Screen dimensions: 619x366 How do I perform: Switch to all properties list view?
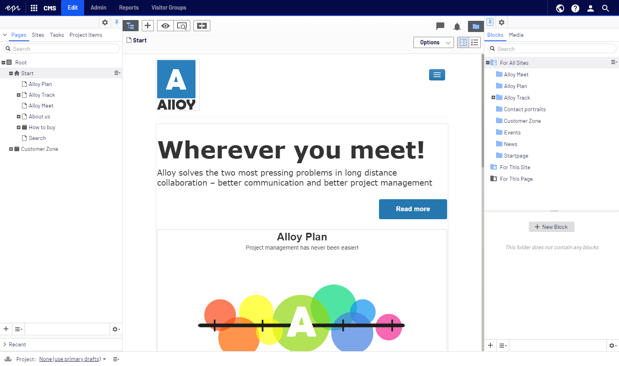475,42
